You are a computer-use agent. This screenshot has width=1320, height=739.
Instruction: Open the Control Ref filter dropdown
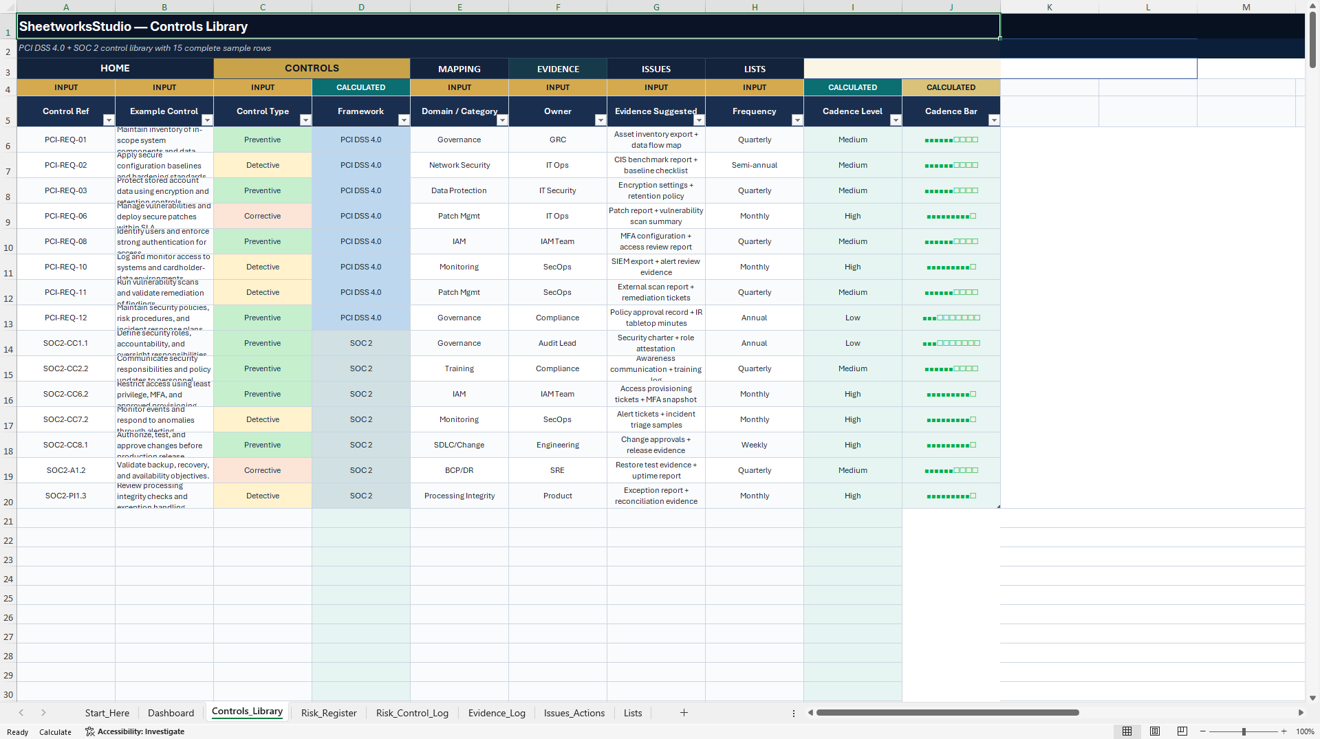tap(108, 120)
